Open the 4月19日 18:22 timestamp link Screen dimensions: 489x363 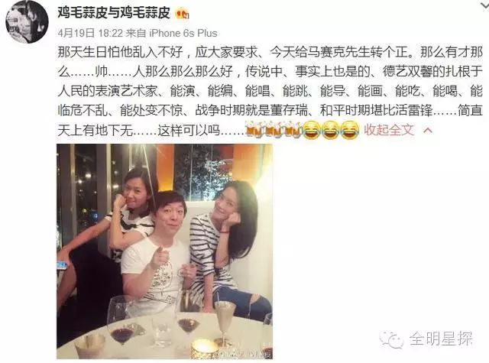[x=90, y=33]
